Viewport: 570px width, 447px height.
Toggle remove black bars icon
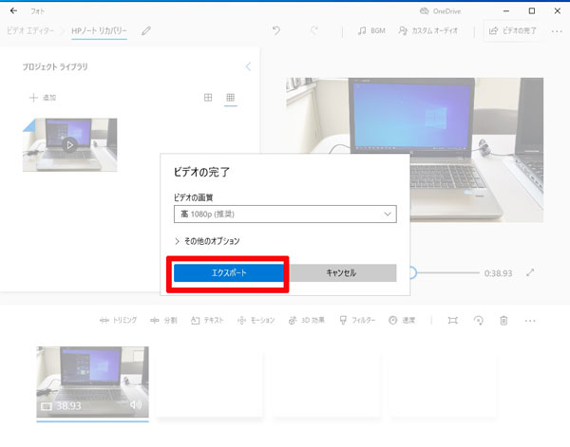452,320
